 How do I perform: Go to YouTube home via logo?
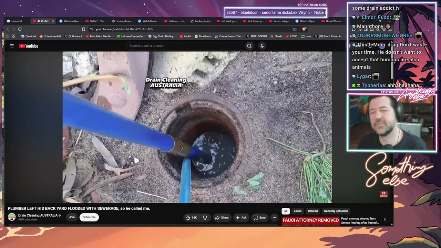click(x=29, y=46)
